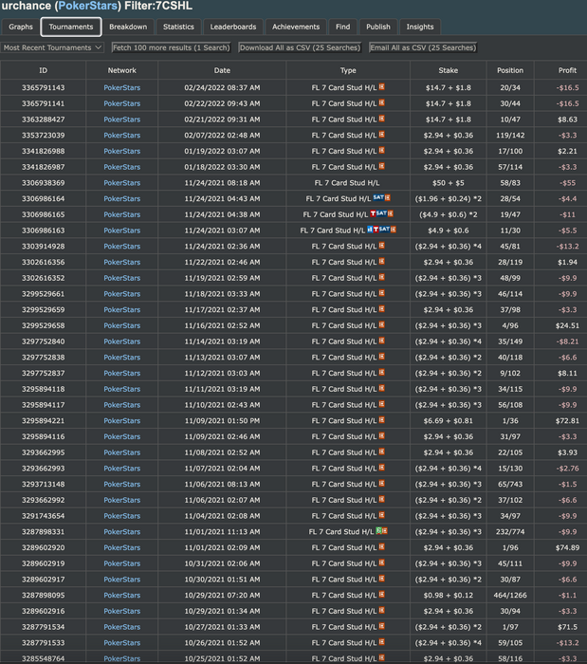Click the $6.69 + $0.81 stake cell
The image size is (587, 664).
click(449, 420)
